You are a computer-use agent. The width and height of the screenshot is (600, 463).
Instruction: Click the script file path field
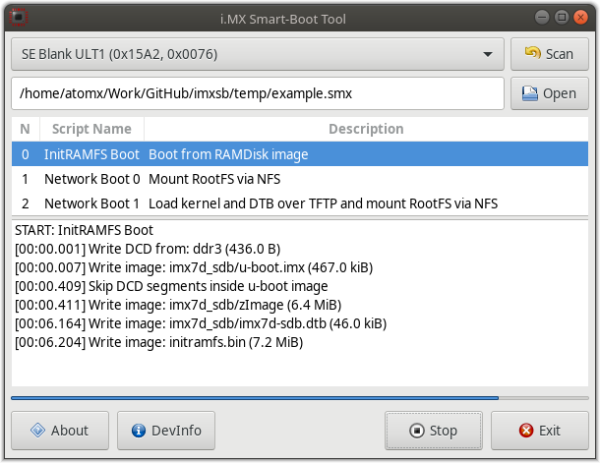(258, 93)
